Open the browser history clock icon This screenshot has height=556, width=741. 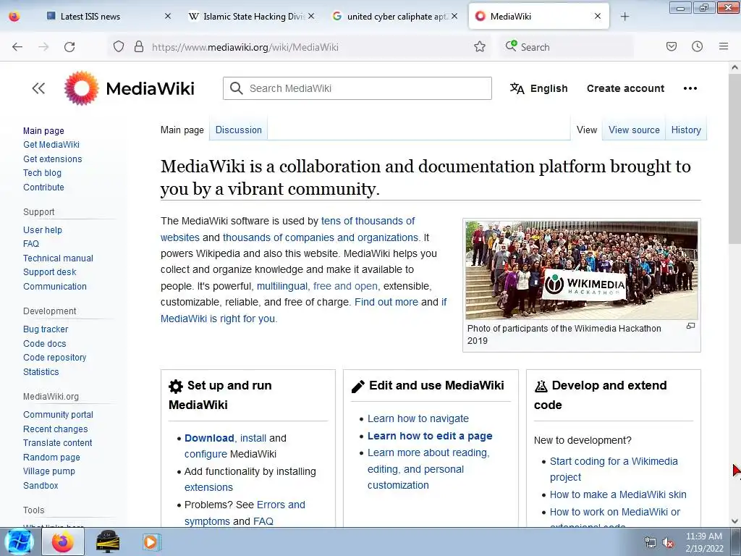[x=697, y=46]
